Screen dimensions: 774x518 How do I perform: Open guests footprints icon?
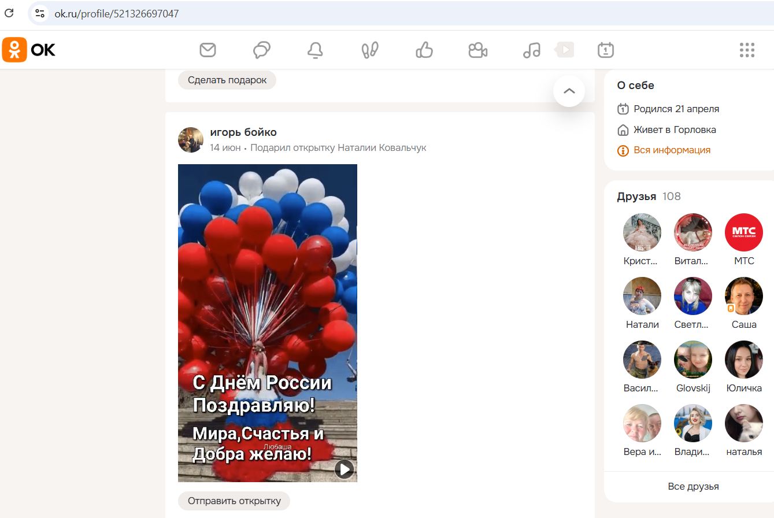tap(370, 50)
